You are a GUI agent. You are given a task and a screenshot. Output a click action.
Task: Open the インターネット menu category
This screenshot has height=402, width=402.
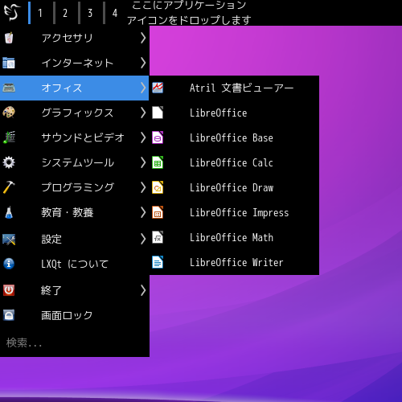(x=74, y=63)
